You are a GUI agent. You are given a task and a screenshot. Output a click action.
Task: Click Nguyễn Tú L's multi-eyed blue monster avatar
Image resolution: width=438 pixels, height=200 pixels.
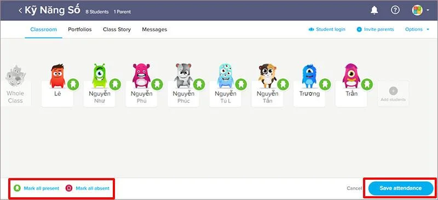[x=226, y=76]
